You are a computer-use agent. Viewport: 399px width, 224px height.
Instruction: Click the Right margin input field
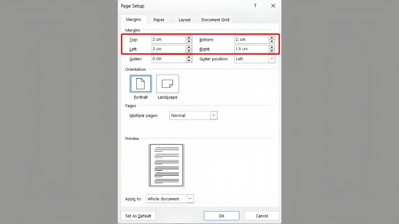[x=251, y=49]
